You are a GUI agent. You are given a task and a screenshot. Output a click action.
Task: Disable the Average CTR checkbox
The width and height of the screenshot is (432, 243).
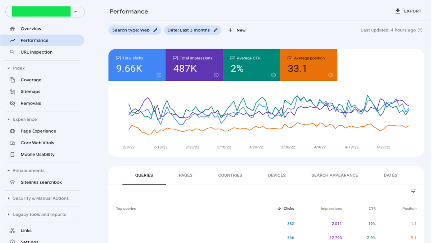pyautogui.click(x=233, y=58)
